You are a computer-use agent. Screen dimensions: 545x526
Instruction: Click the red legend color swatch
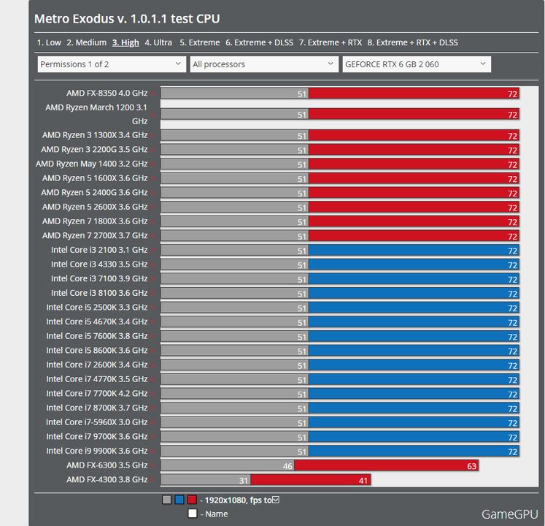192,500
